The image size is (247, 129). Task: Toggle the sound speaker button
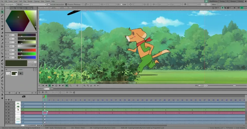pyautogui.click(x=67, y=85)
